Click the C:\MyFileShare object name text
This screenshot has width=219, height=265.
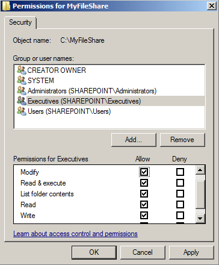[x=82, y=40]
